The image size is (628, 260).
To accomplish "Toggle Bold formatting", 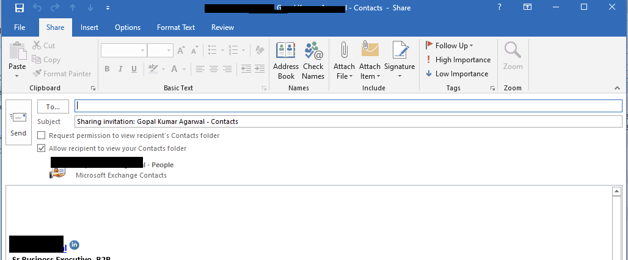I will point(107,69).
